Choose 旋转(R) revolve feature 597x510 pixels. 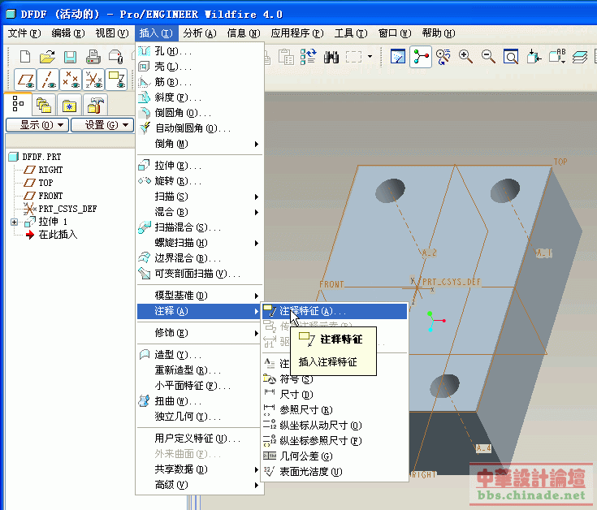[x=200, y=181]
